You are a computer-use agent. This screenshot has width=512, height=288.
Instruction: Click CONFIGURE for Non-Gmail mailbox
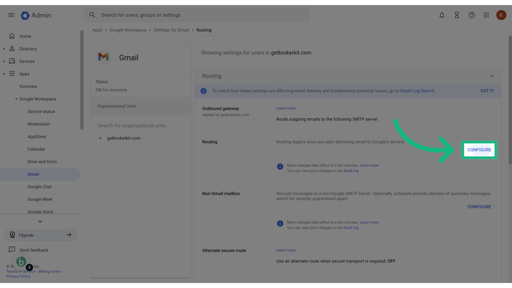pyautogui.click(x=479, y=207)
